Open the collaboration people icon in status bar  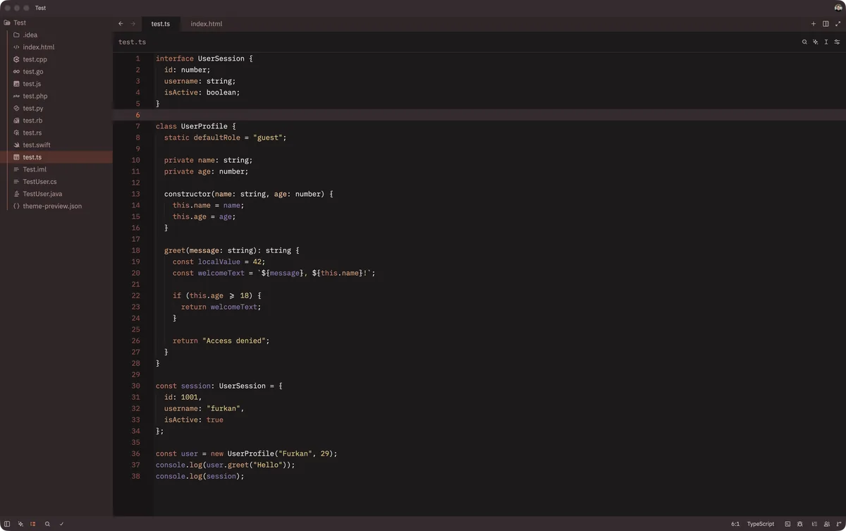point(826,524)
